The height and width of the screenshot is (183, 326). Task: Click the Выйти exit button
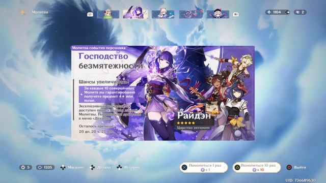(x=296, y=167)
